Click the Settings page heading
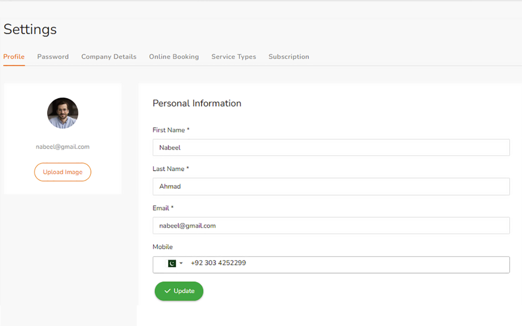The height and width of the screenshot is (326, 522). coord(30,29)
